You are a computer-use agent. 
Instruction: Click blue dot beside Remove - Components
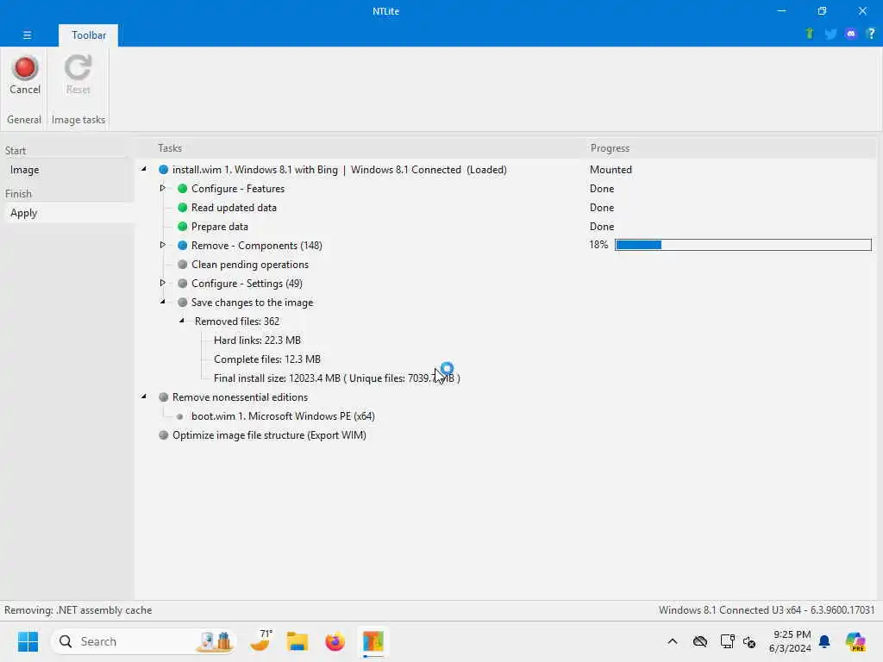click(x=183, y=246)
